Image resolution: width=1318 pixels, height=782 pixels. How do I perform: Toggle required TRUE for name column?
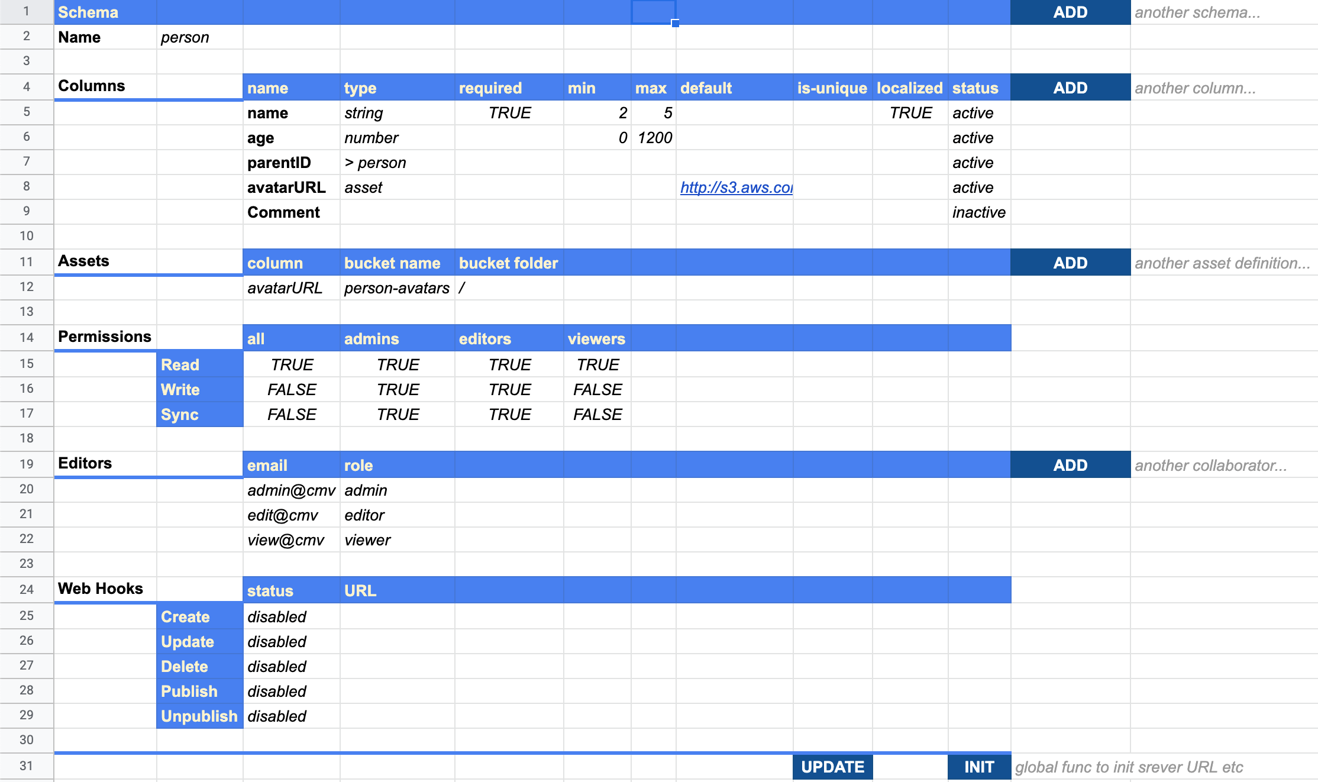(509, 113)
